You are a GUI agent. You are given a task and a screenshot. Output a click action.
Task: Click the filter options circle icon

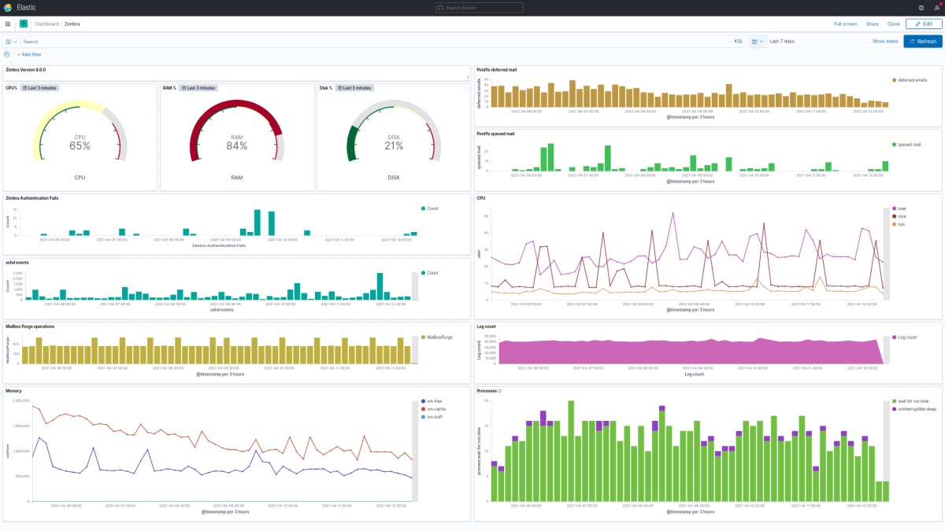point(7,54)
